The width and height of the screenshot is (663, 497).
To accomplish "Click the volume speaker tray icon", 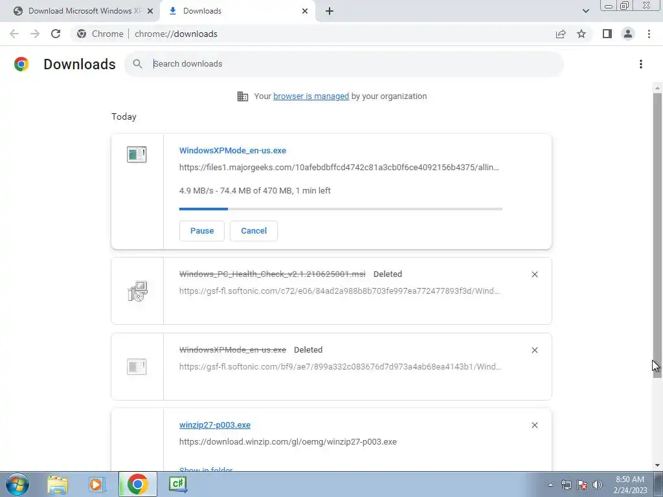I will tap(598, 485).
